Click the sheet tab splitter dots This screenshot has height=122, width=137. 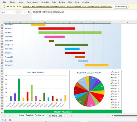point(109,116)
